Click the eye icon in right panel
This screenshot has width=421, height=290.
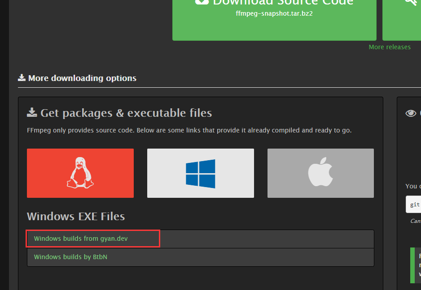tap(411, 113)
